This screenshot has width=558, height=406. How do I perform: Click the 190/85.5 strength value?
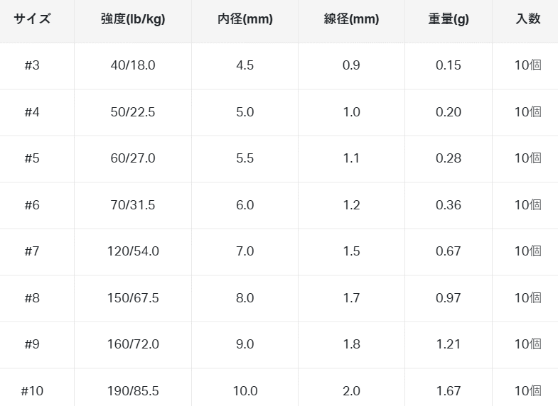(x=133, y=391)
